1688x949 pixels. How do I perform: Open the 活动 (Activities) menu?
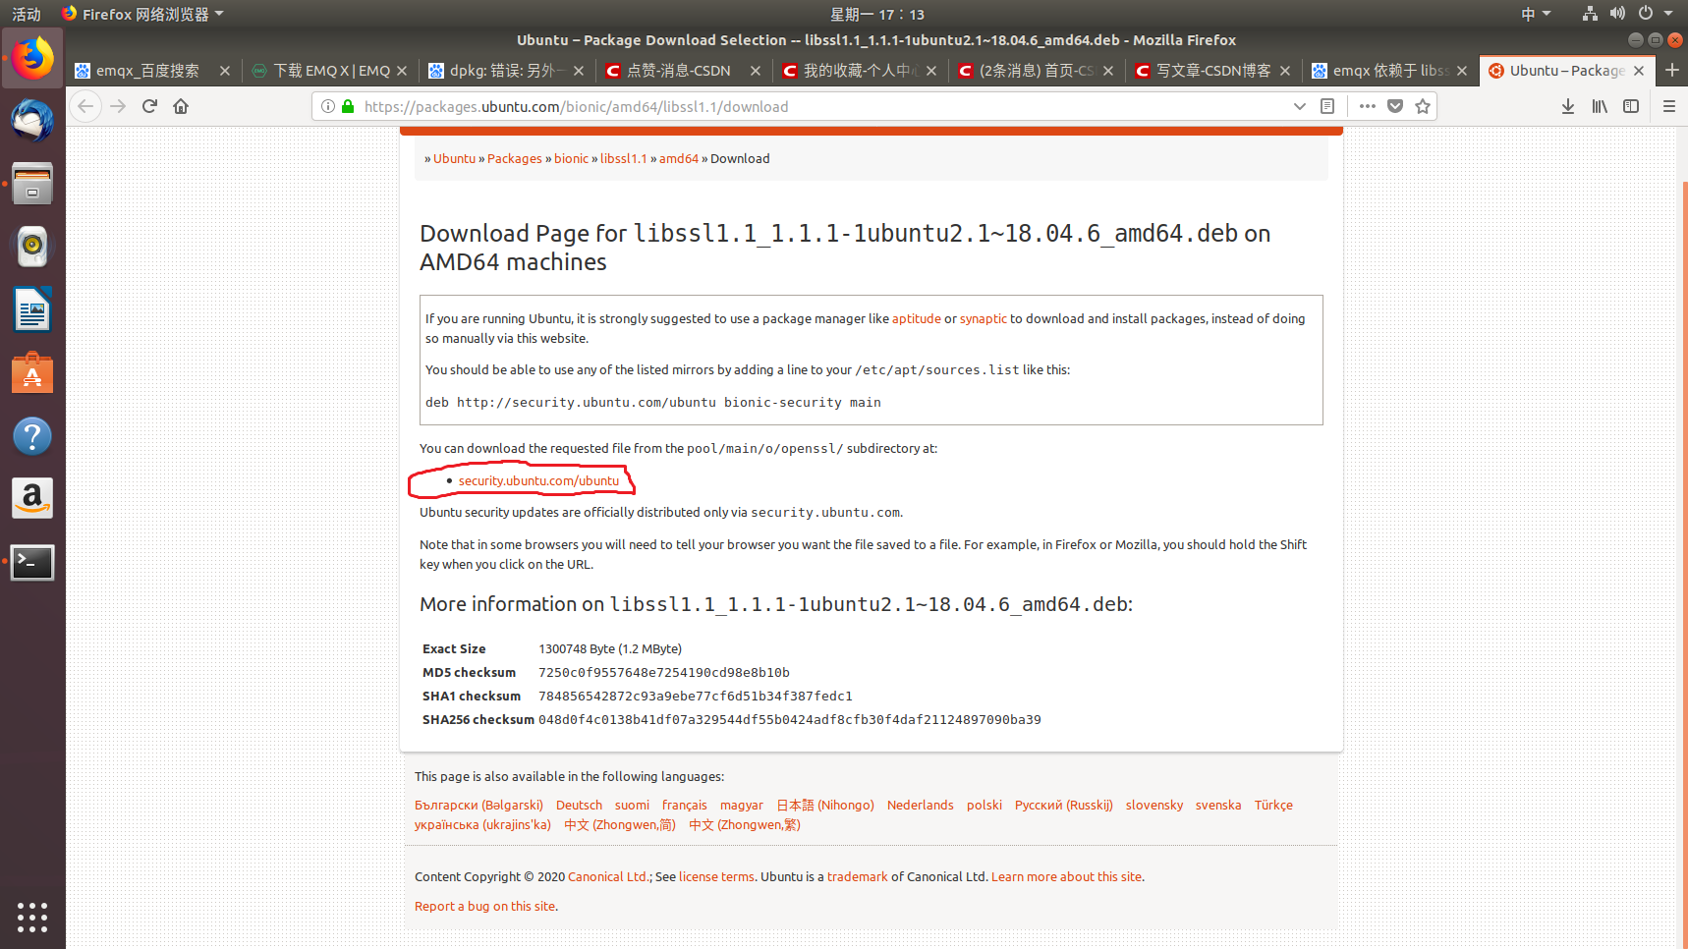pos(26,14)
